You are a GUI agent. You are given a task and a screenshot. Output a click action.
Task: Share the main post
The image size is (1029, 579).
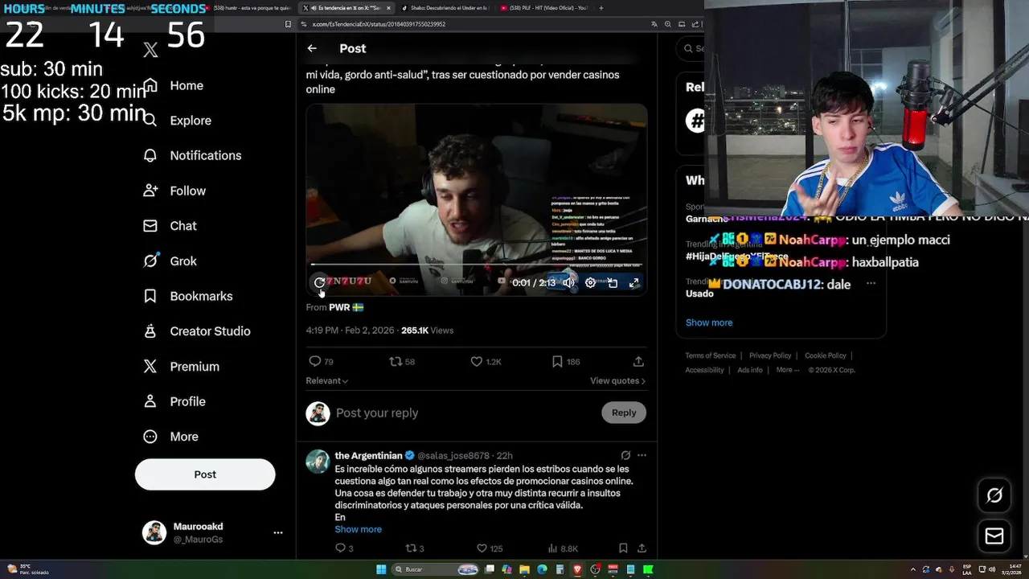(638, 361)
